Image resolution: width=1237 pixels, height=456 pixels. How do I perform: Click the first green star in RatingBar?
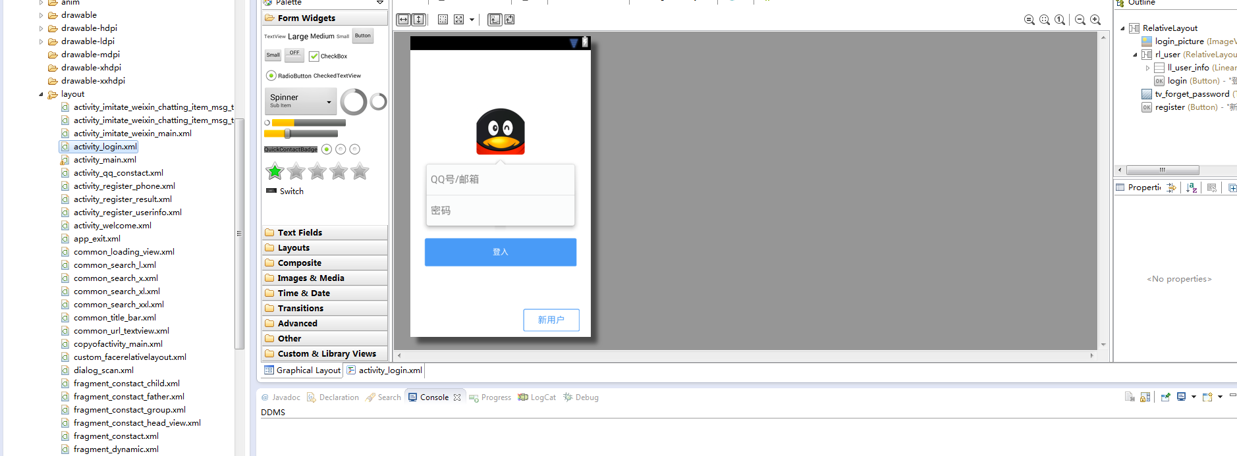[275, 172]
